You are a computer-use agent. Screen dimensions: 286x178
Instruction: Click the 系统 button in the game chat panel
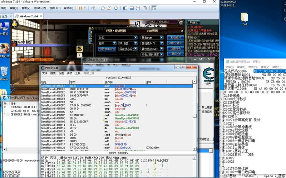click(x=193, y=22)
